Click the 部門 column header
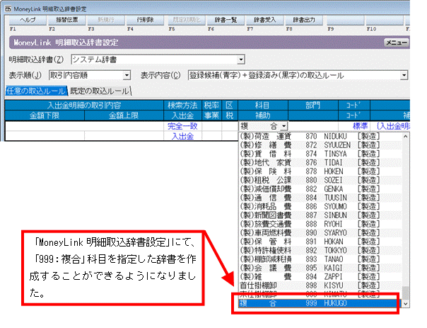 (313, 106)
